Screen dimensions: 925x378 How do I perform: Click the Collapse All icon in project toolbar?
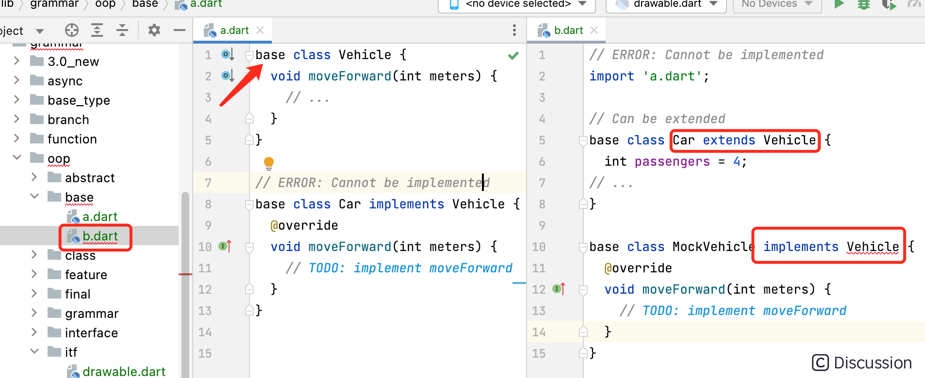[x=122, y=30]
